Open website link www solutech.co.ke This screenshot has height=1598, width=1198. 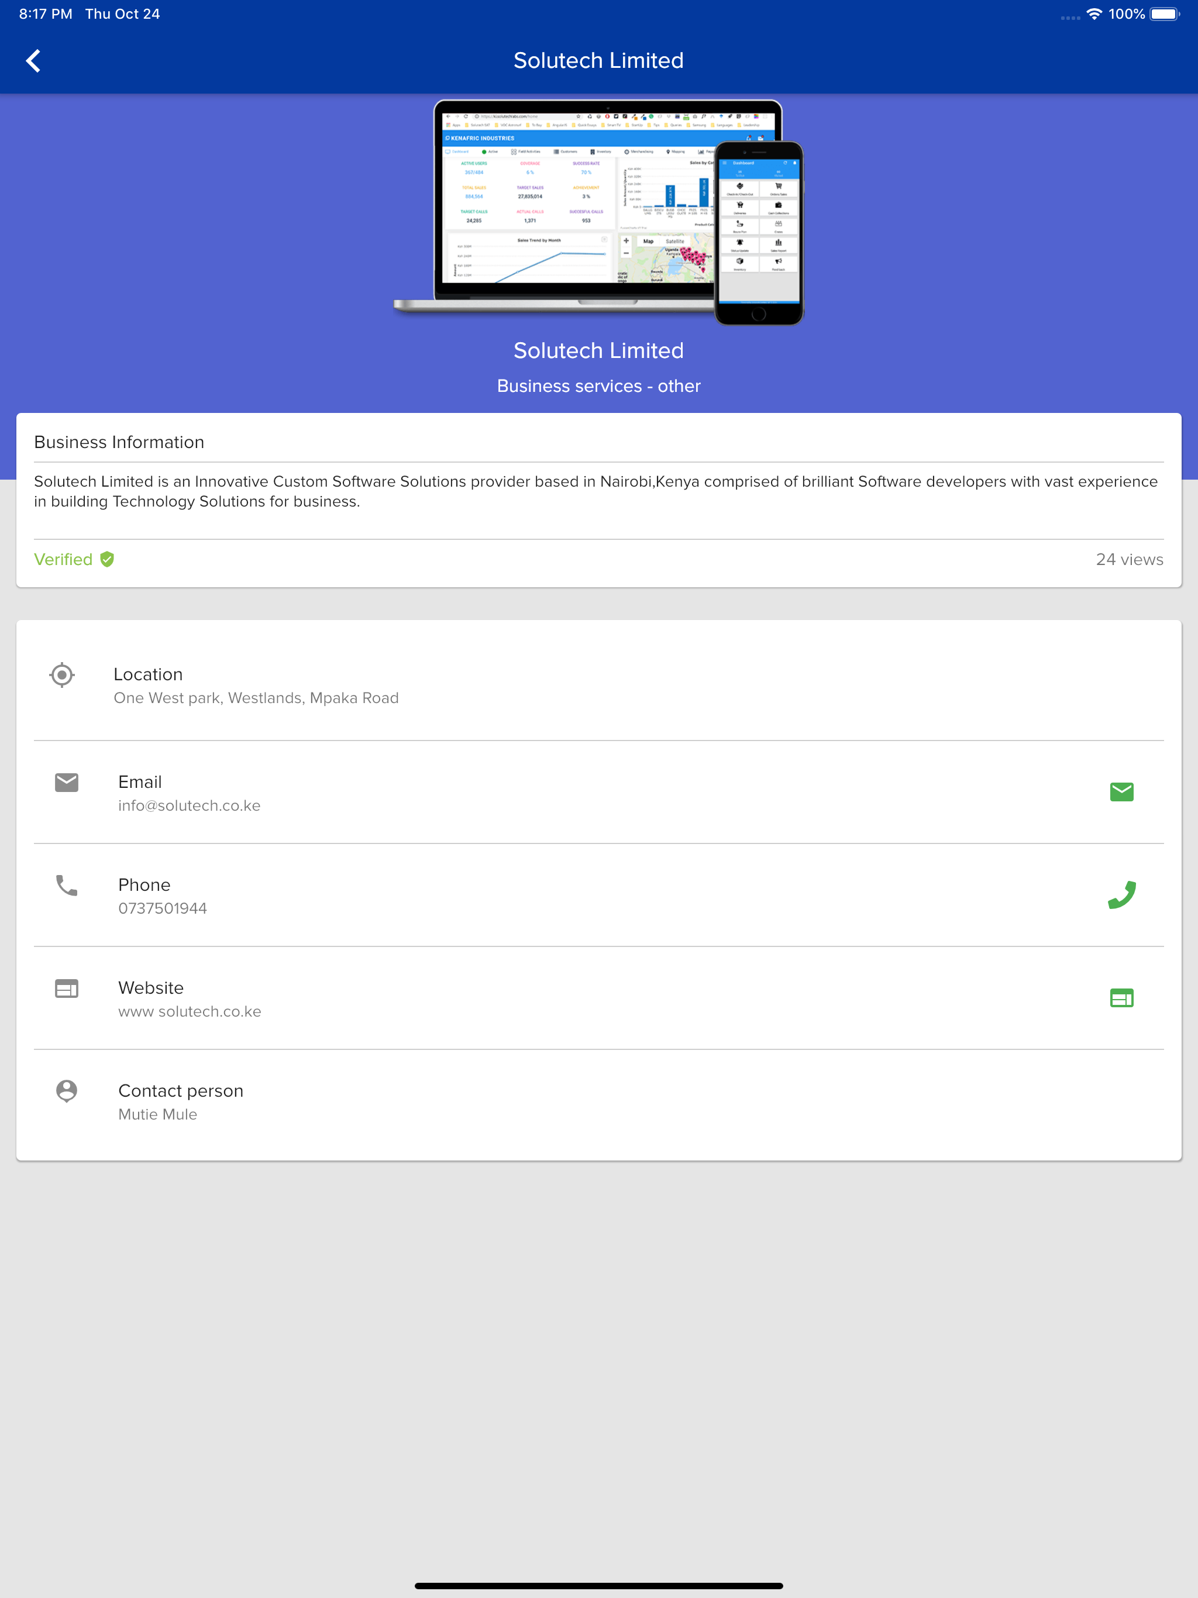tap(190, 1011)
